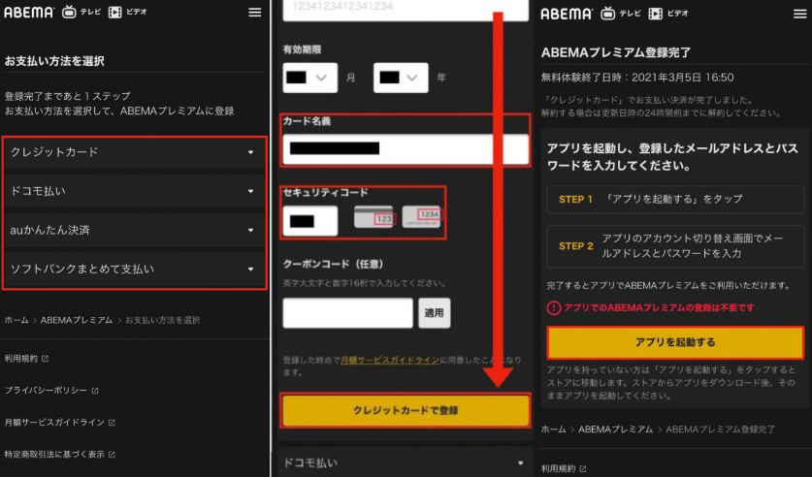Open 利用規約 link in left panel
The width and height of the screenshot is (812, 477).
click(x=26, y=358)
